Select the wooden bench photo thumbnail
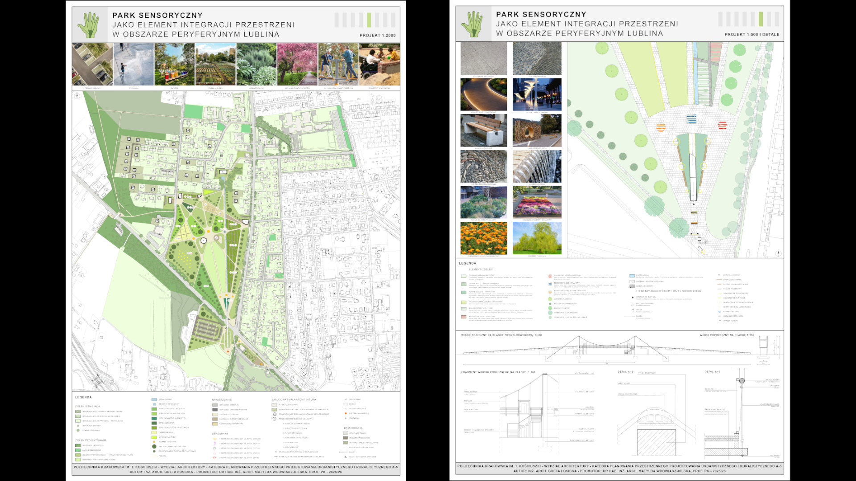856x481 pixels. click(x=483, y=130)
